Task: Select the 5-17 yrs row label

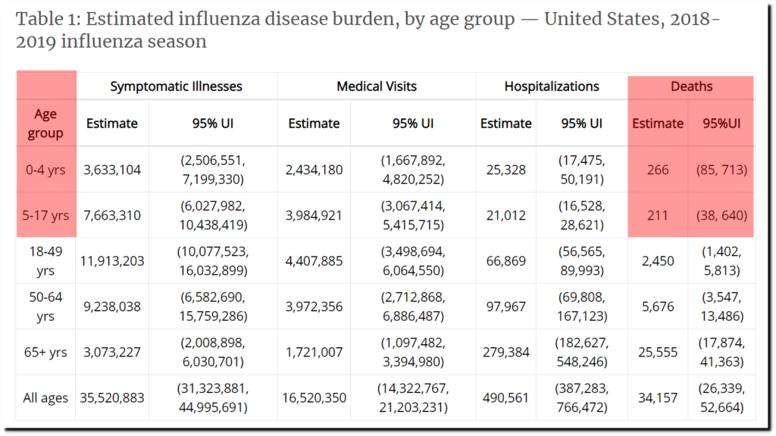Action: click(45, 215)
